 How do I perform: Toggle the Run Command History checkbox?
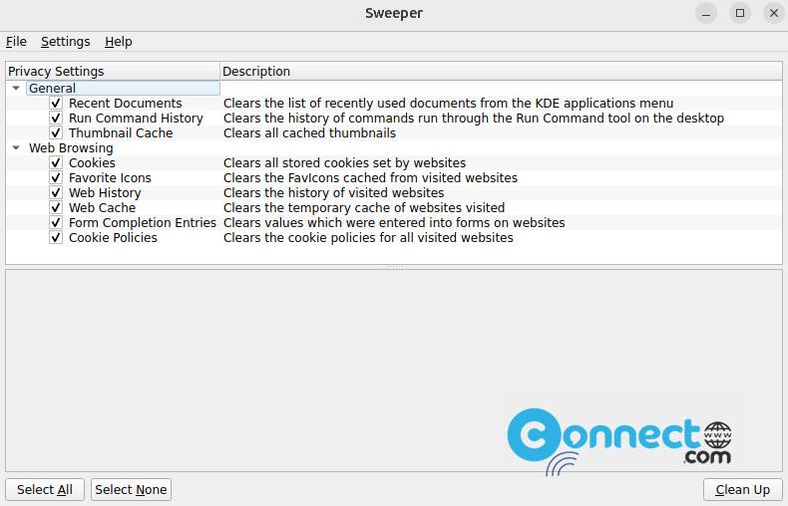(x=56, y=119)
